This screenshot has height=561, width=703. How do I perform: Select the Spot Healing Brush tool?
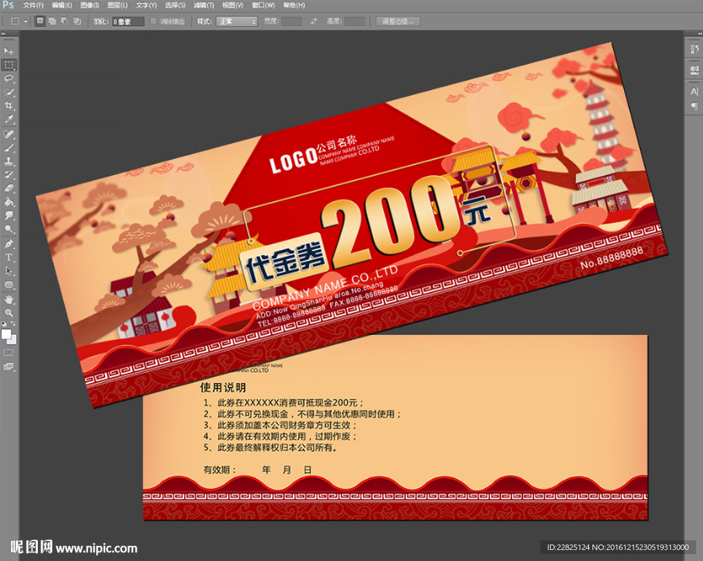(x=9, y=134)
